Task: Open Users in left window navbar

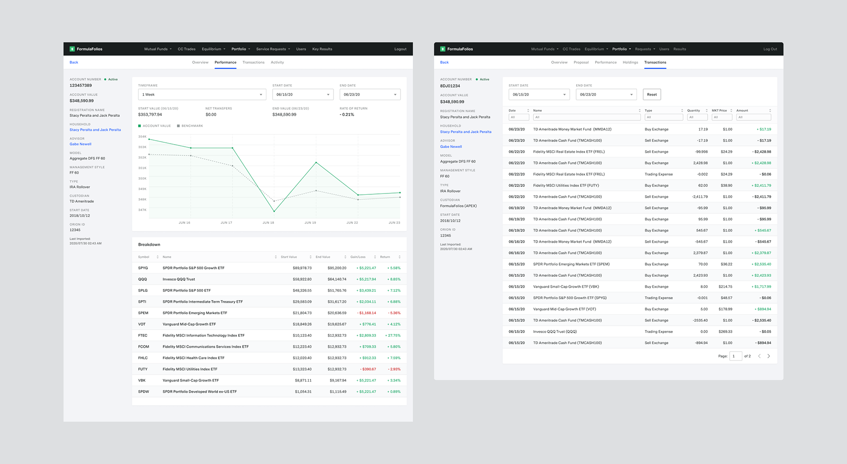Action: tap(301, 49)
